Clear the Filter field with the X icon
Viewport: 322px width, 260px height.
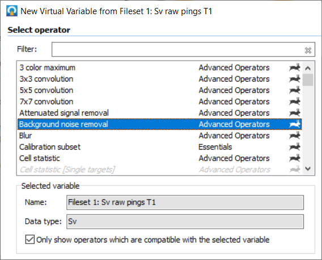tap(308, 50)
